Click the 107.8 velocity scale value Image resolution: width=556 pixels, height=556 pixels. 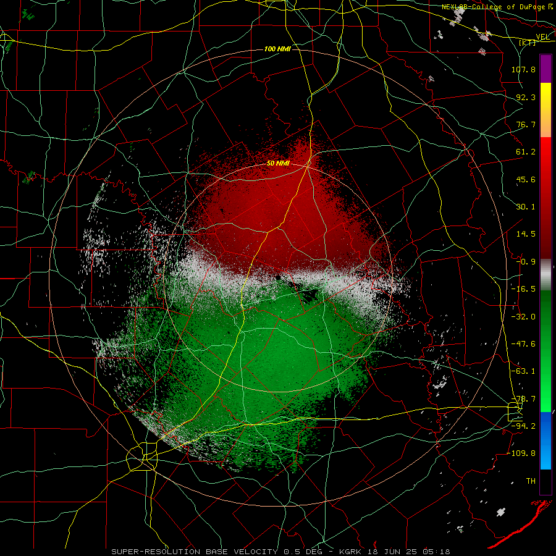tap(523, 69)
